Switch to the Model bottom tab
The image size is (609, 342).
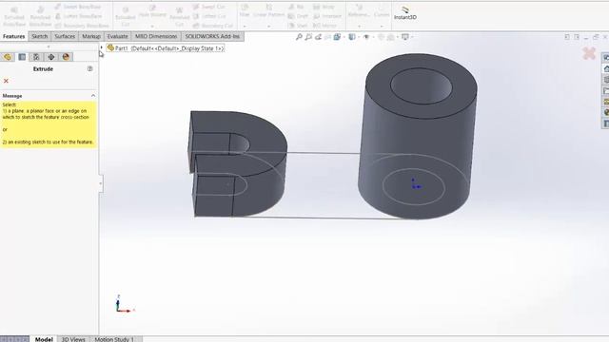44,339
